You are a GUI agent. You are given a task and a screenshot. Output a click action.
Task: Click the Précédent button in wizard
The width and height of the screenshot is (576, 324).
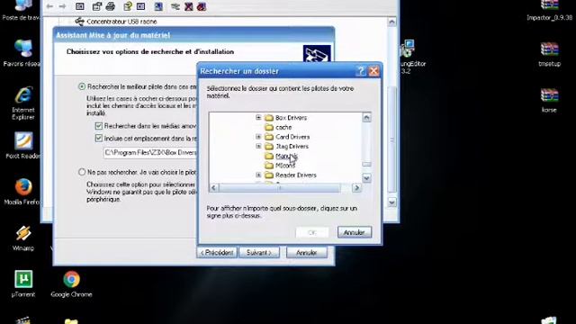[217, 253]
